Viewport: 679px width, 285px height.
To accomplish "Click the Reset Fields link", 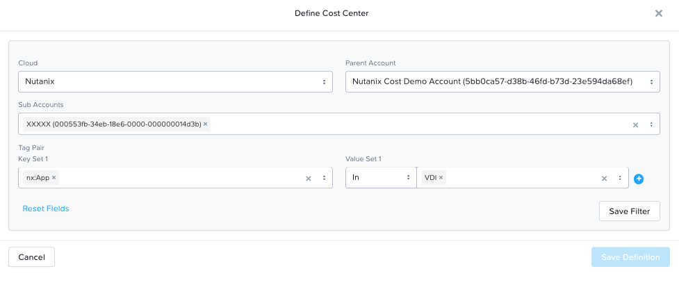I will click(x=46, y=209).
